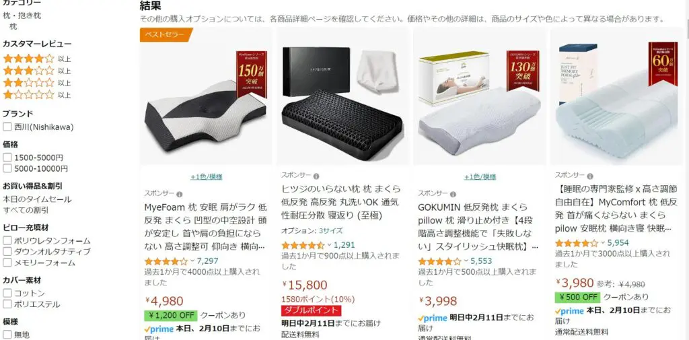Check the 1500-5000円 price checkbox
This screenshot has width=689, height=340.
[7, 158]
